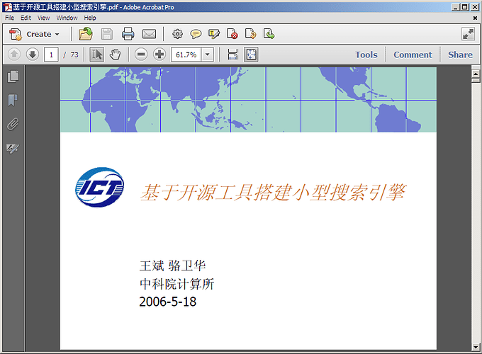Show the Page Thumbnails panel
482x354 pixels.
pyautogui.click(x=13, y=76)
